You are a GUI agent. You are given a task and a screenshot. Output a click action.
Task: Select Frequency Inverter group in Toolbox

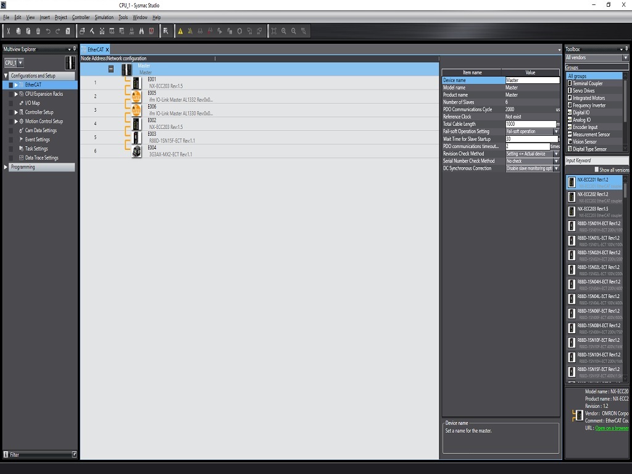click(x=589, y=105)
